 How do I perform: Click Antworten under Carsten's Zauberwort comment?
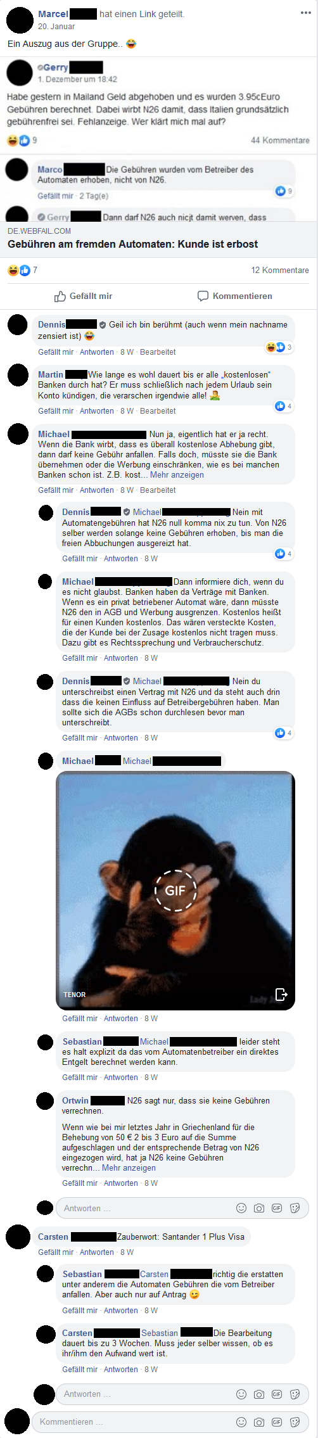(x=97, y=1252)
